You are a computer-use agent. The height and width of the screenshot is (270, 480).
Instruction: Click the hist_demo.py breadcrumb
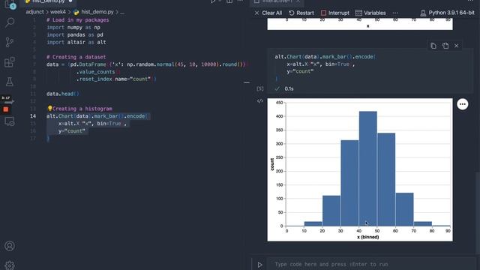click(93, 12)
